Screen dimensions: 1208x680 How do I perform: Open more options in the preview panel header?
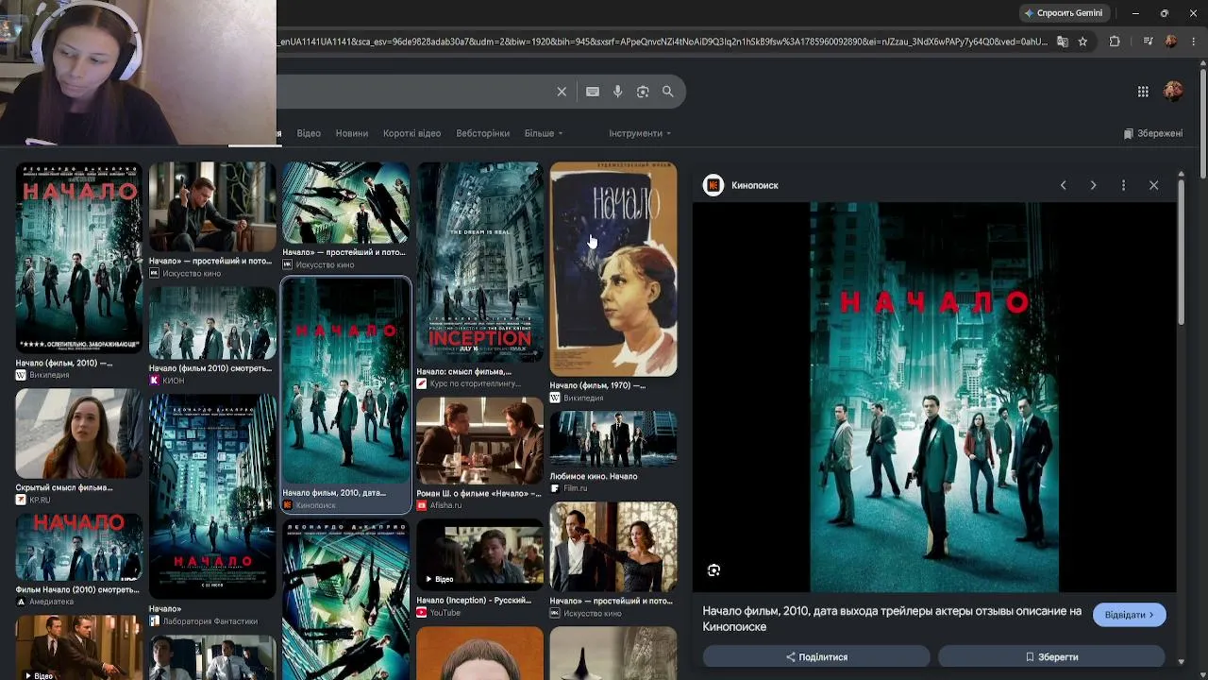1123,185
